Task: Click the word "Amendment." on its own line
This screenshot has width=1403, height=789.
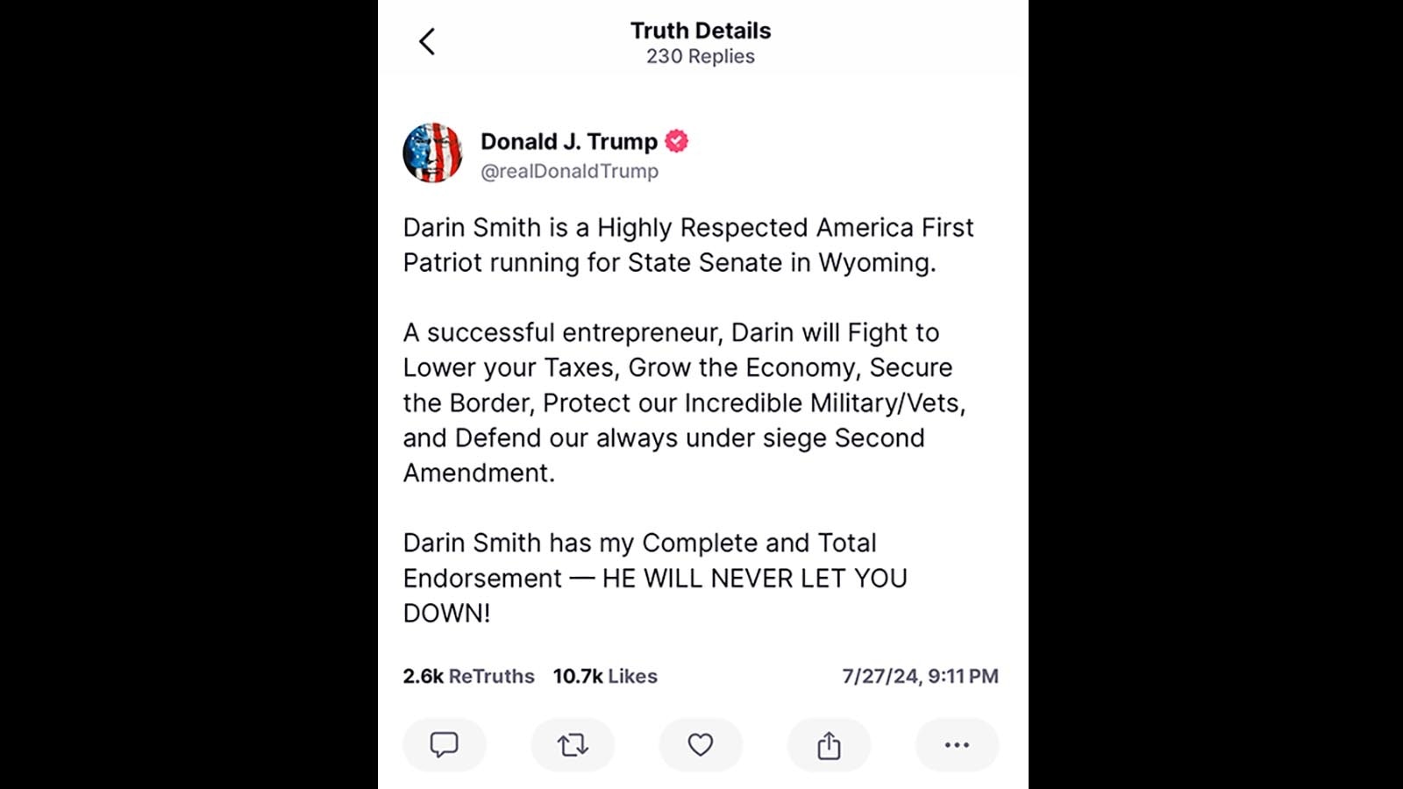Action: pyautogui.click(x=479, y=473)
